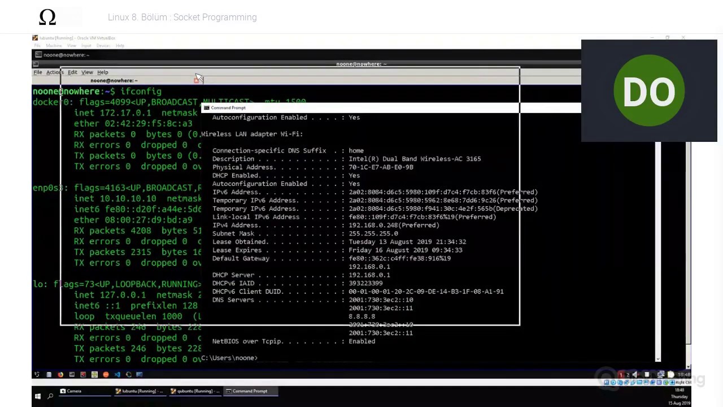Switch to Command Prompt in the taskbar
The height and width of the screenshot is (407, 723).
250,391
